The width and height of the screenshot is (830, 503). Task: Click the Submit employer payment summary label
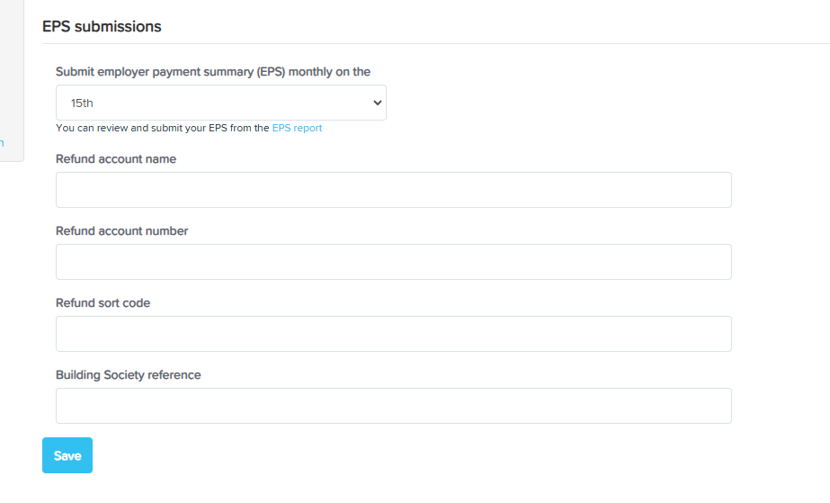click(213, 71)
